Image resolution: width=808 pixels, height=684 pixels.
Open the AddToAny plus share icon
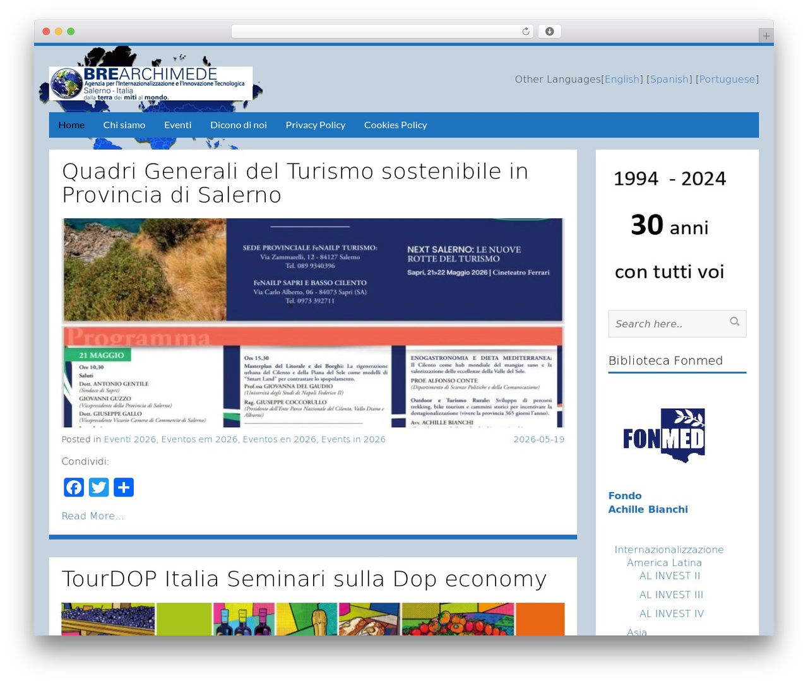point(124,487)
